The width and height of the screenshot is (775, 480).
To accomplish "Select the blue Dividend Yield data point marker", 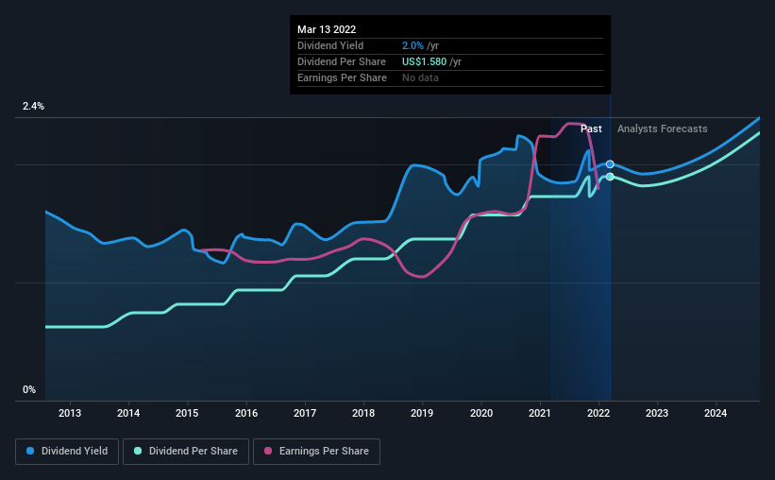I will [610, 164].
